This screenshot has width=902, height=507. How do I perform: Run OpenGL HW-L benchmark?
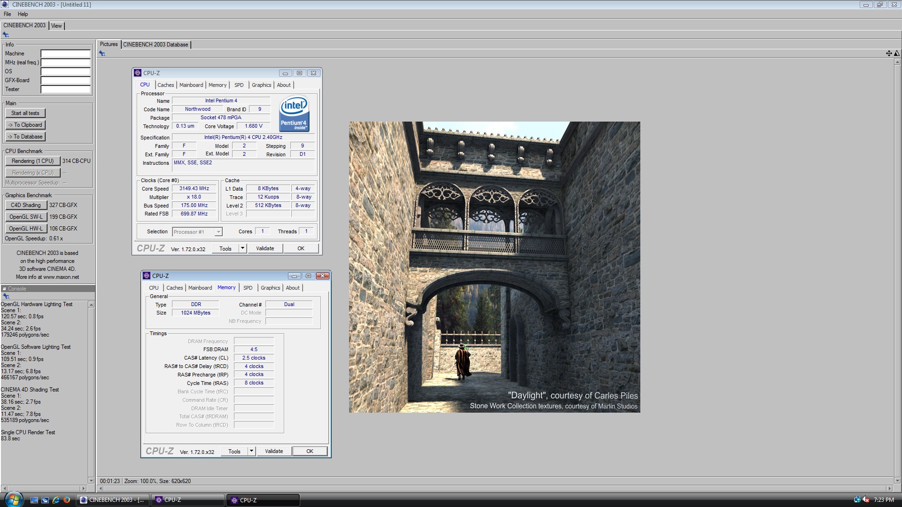pos(26,229)
